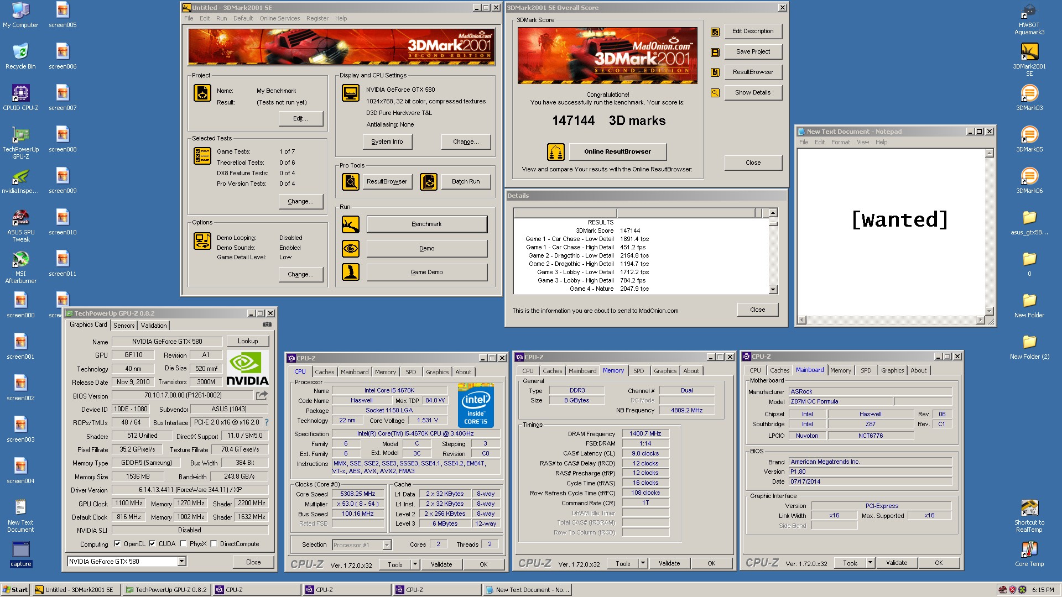1062x597 pixels.
Task: Toggle PhysX checkbox in GPU-Z
Action: [183, 544]
